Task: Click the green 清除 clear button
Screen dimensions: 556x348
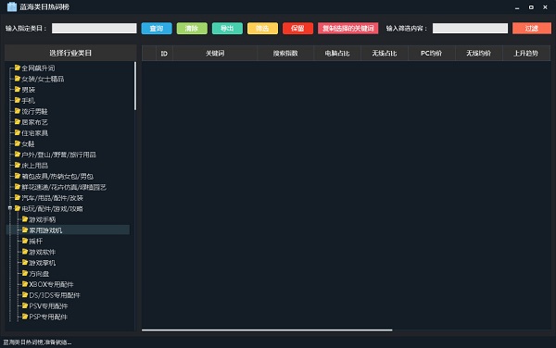Action: (x=192, y=29)
